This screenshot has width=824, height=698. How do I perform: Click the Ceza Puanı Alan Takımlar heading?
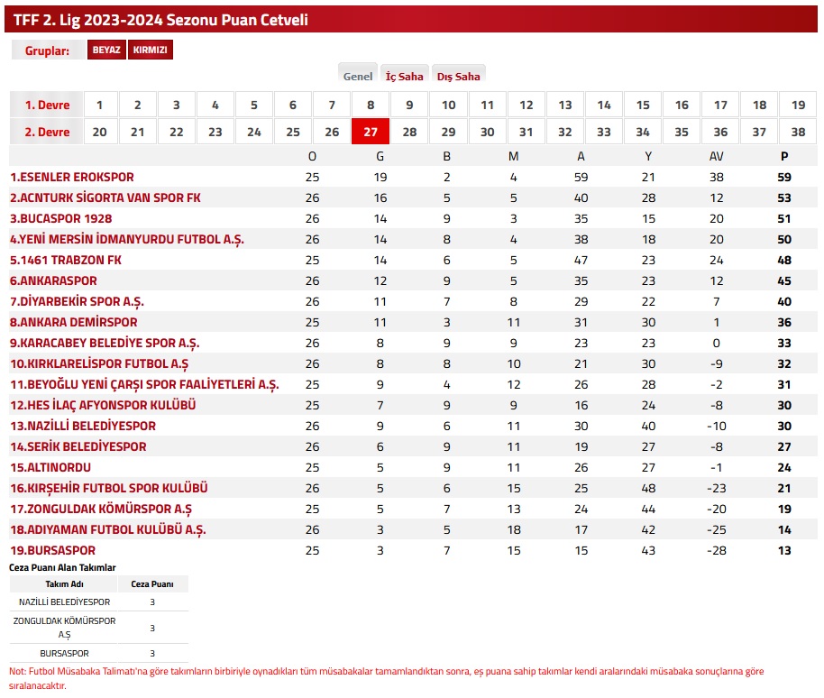[x=62, y=567]
